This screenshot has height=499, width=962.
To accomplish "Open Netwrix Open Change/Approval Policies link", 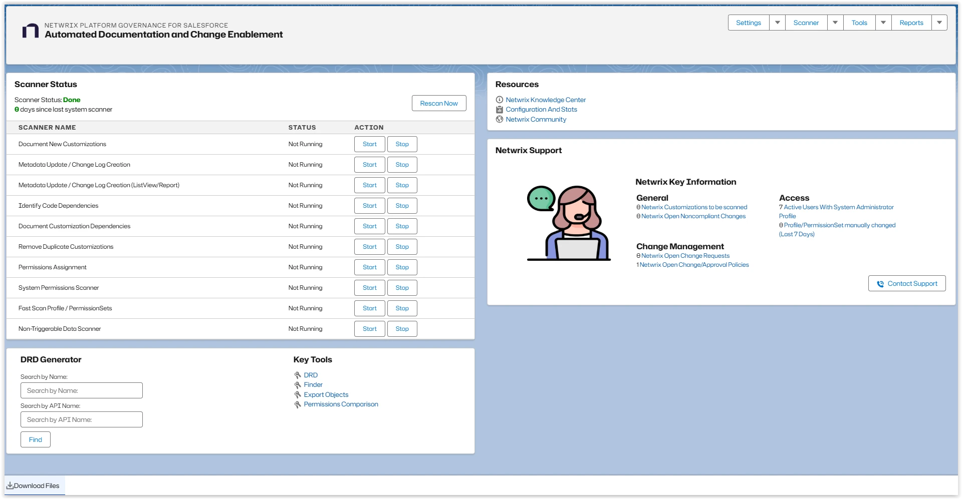I will click(x=694, y=265).
